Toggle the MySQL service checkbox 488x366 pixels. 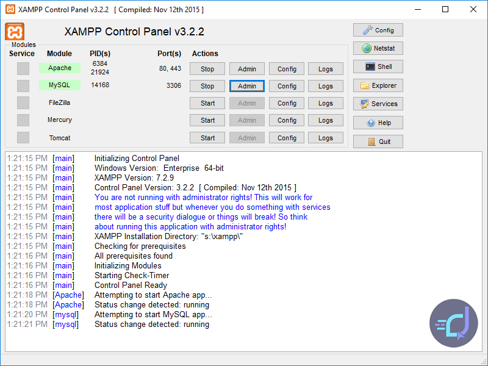[x=23, y=85]
